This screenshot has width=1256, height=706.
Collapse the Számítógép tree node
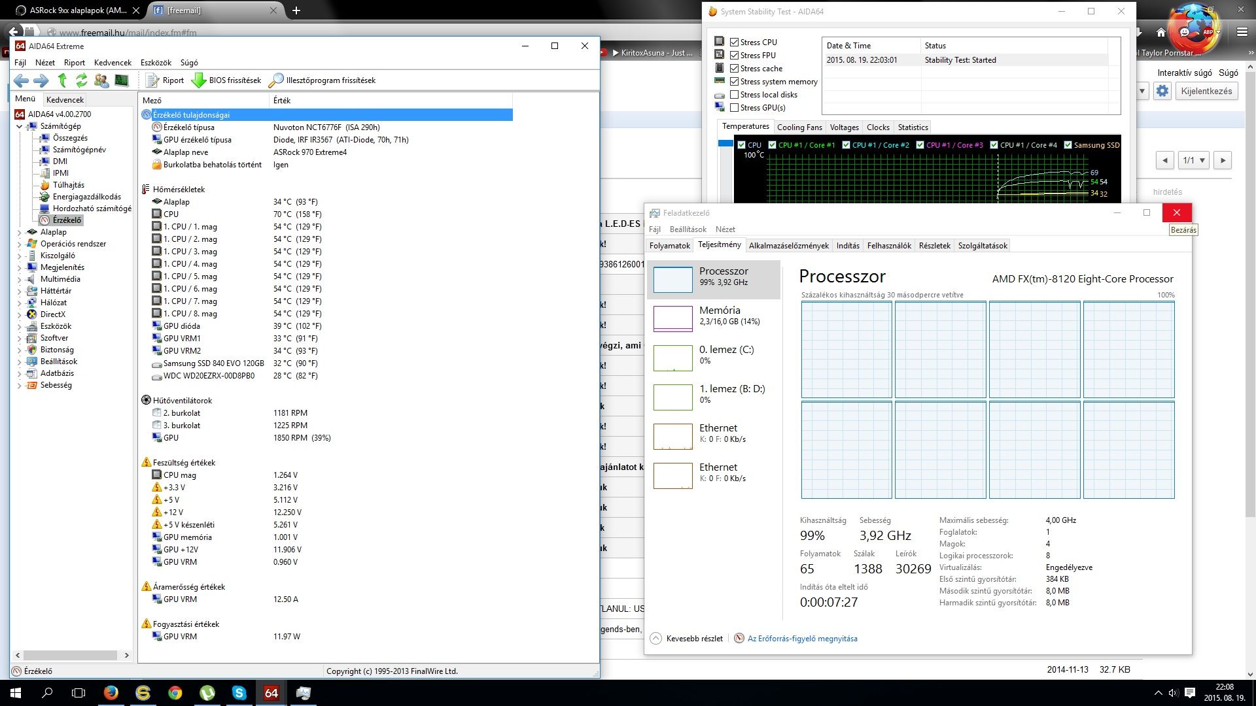(x=20, y=126)
